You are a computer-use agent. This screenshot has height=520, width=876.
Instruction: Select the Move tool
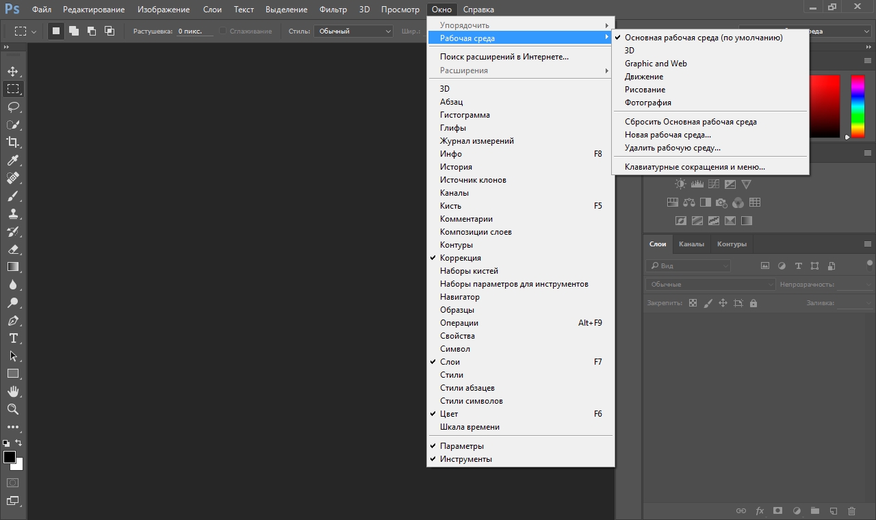[13, 71]
